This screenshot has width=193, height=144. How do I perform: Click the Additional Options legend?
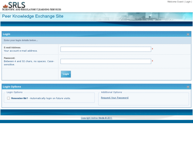[111, 92]
